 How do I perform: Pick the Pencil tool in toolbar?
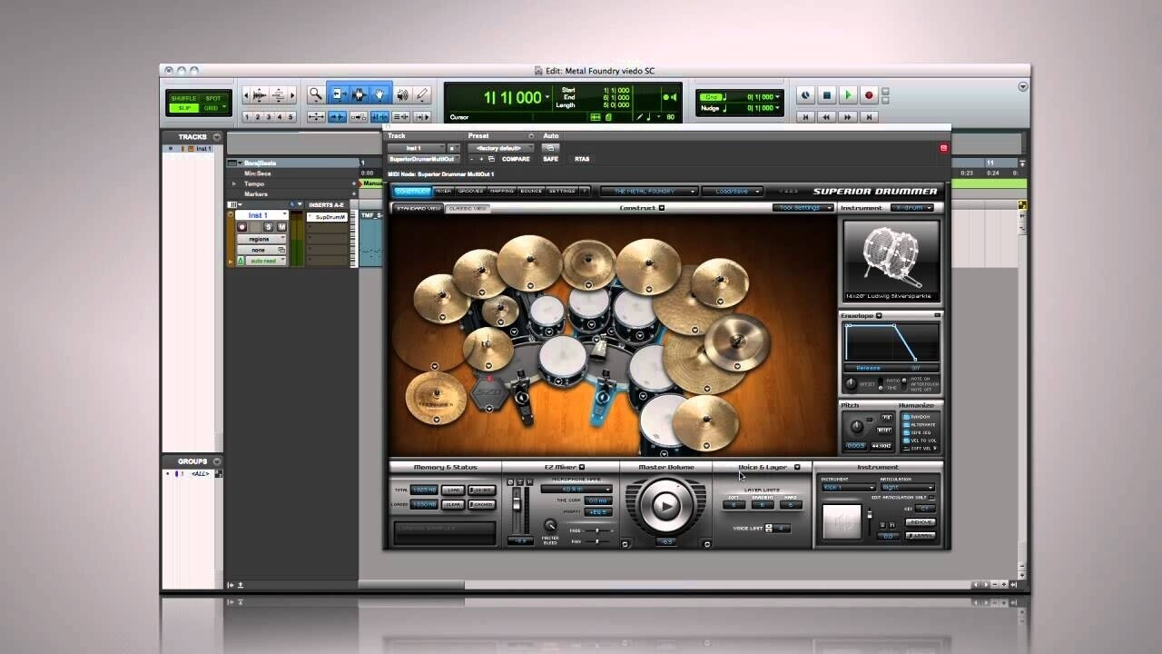pos(422,94)
